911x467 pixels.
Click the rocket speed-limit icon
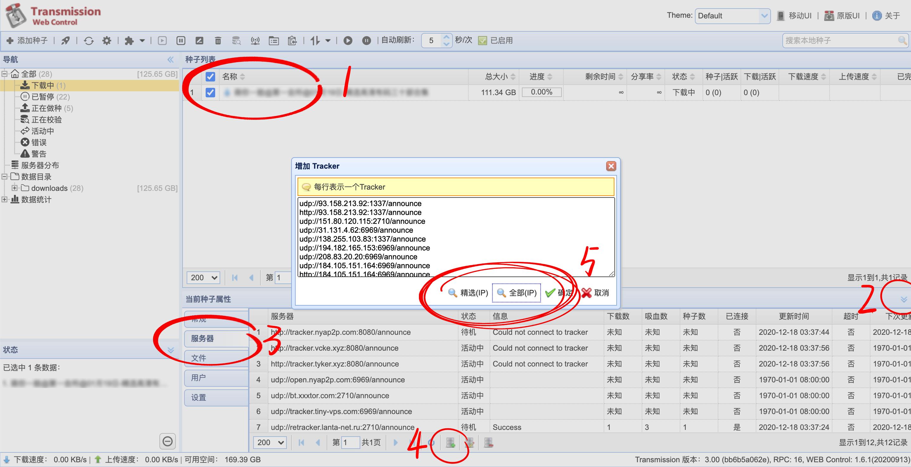pos(65,41)
